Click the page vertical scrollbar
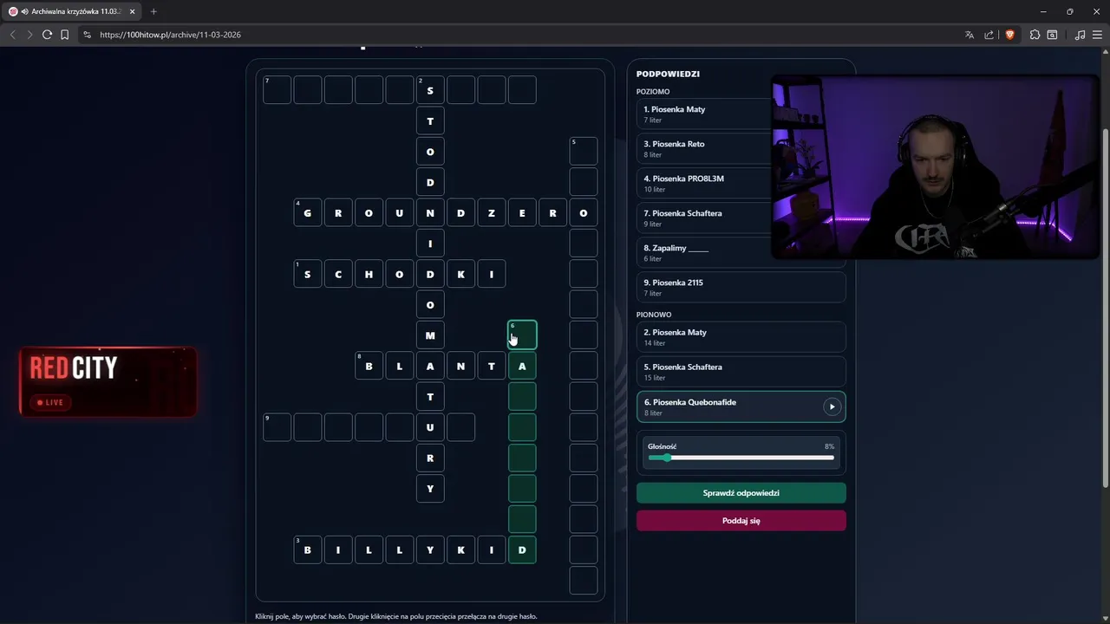This screenshot has width=1110, height=624. point(1105,308)
